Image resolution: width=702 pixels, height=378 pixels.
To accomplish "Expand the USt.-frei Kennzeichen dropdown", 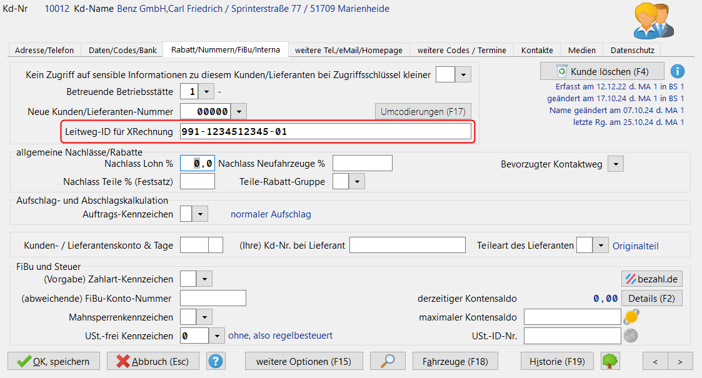I will [x=216, y=336].
